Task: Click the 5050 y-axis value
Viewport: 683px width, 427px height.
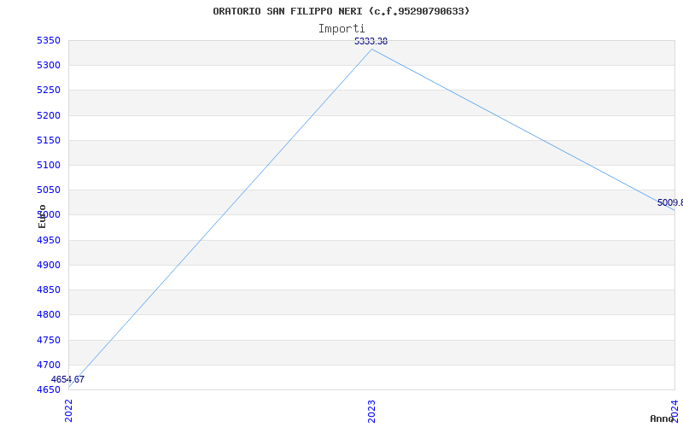Action: pyautogui.click(x=49, y=190)
